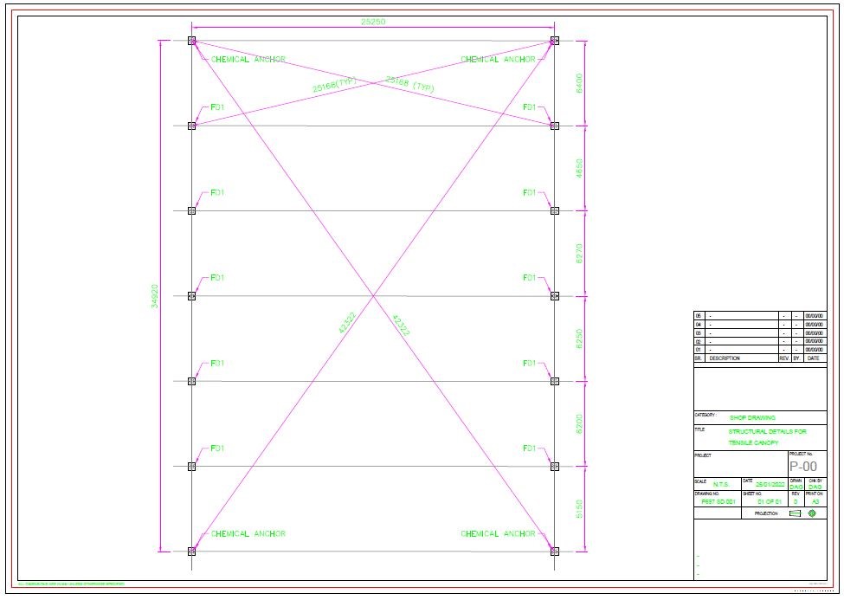Select the bottom-right column footing marker
The width and height of the screenshot is (844, 600).
pyautogui.click(x=555, y=551)
